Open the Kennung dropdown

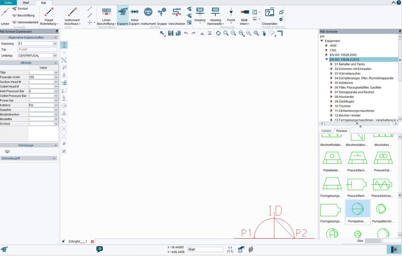pos(55,44)
